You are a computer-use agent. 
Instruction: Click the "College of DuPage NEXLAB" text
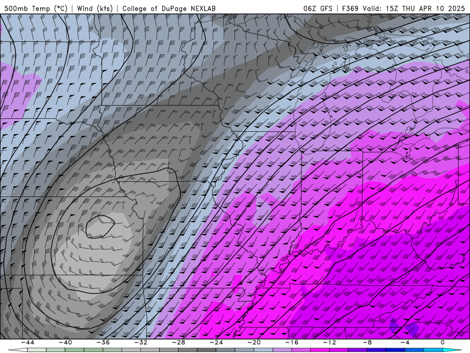click(169, 9)
